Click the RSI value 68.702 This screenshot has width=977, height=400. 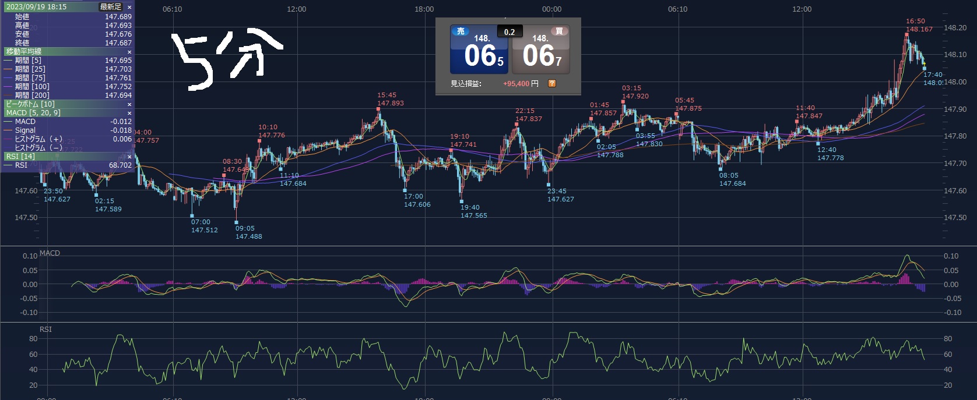tap(120, 165)
